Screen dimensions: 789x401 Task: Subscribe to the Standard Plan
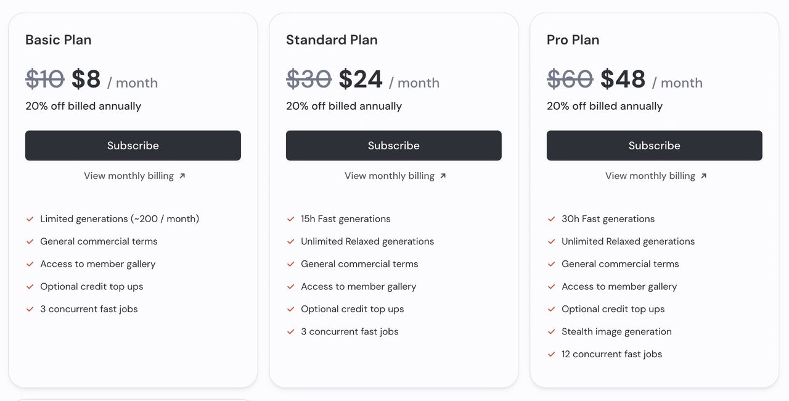click(393, 146)
